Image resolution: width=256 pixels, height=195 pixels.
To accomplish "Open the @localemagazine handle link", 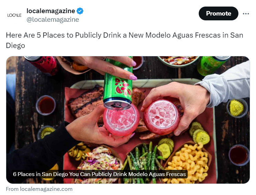I will [x=53, y=20].
